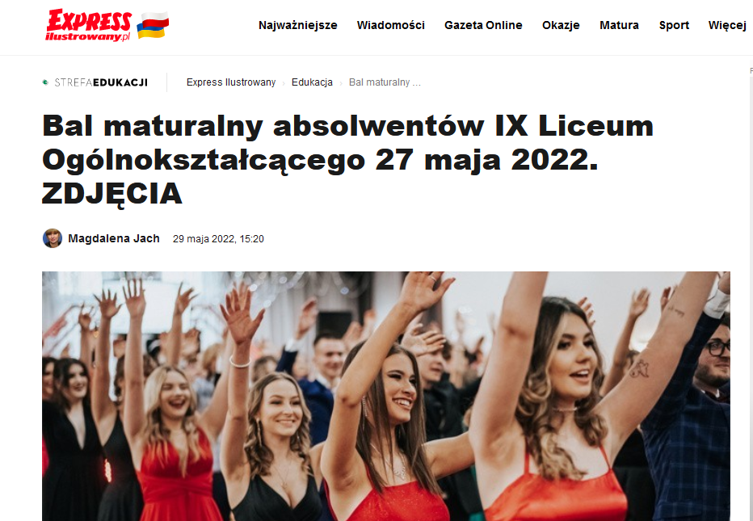Open the Sport section
This screenshot has width=753, height=521.
click(674, 25)
